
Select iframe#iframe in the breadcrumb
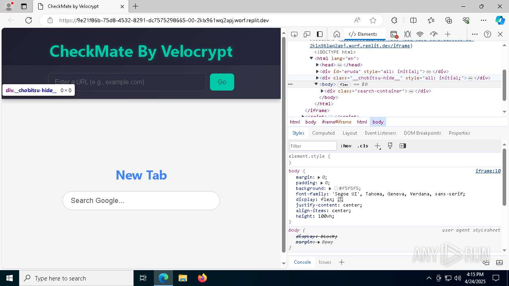click(336, 122)
